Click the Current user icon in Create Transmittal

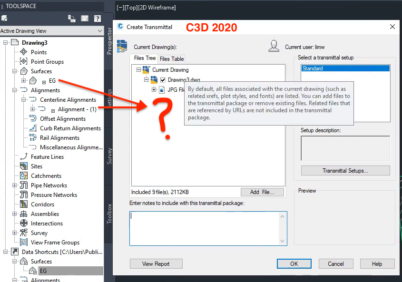pos(274,46)
